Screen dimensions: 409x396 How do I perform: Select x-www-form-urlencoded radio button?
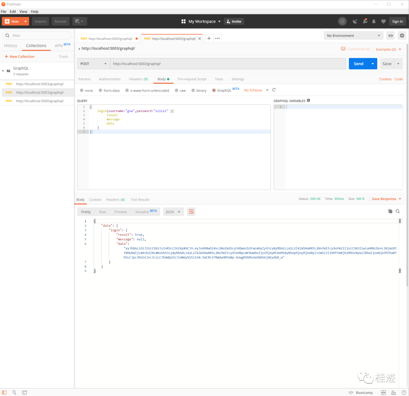127,90
